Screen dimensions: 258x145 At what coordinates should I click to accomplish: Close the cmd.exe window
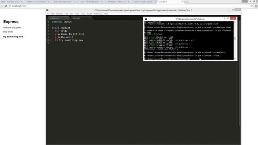233,19
